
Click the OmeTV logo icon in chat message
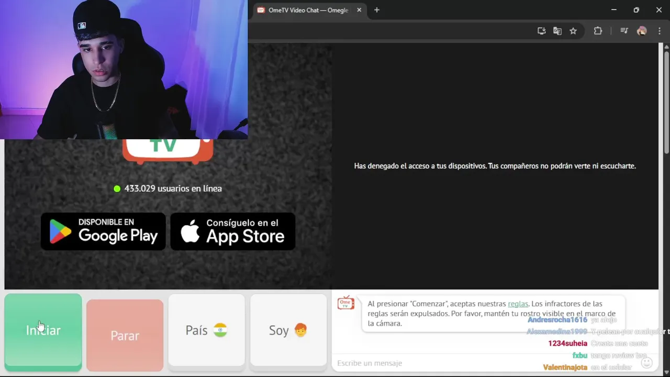click(x=345, y=303)
